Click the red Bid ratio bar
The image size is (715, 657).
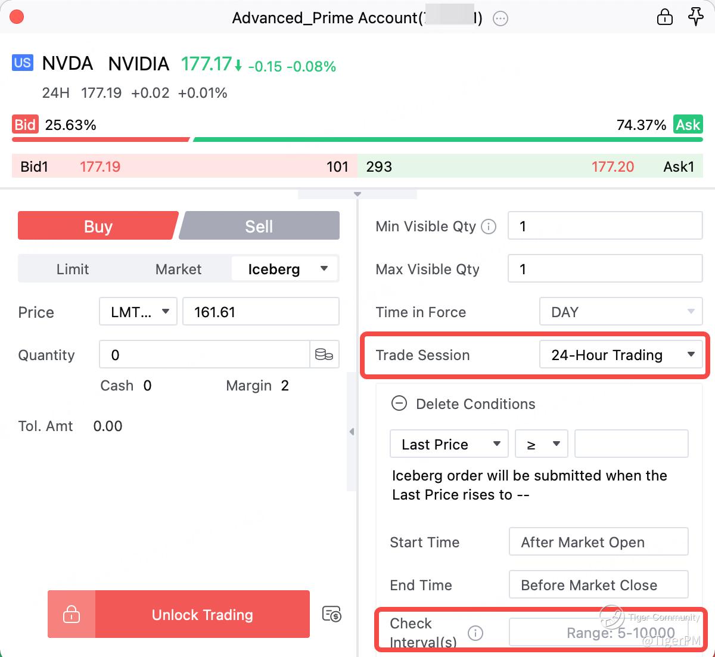click(x=101, y=140)
